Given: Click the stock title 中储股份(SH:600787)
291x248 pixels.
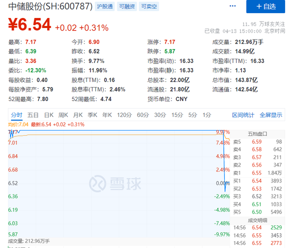Looking at the screenshot, I should point(50,6).
